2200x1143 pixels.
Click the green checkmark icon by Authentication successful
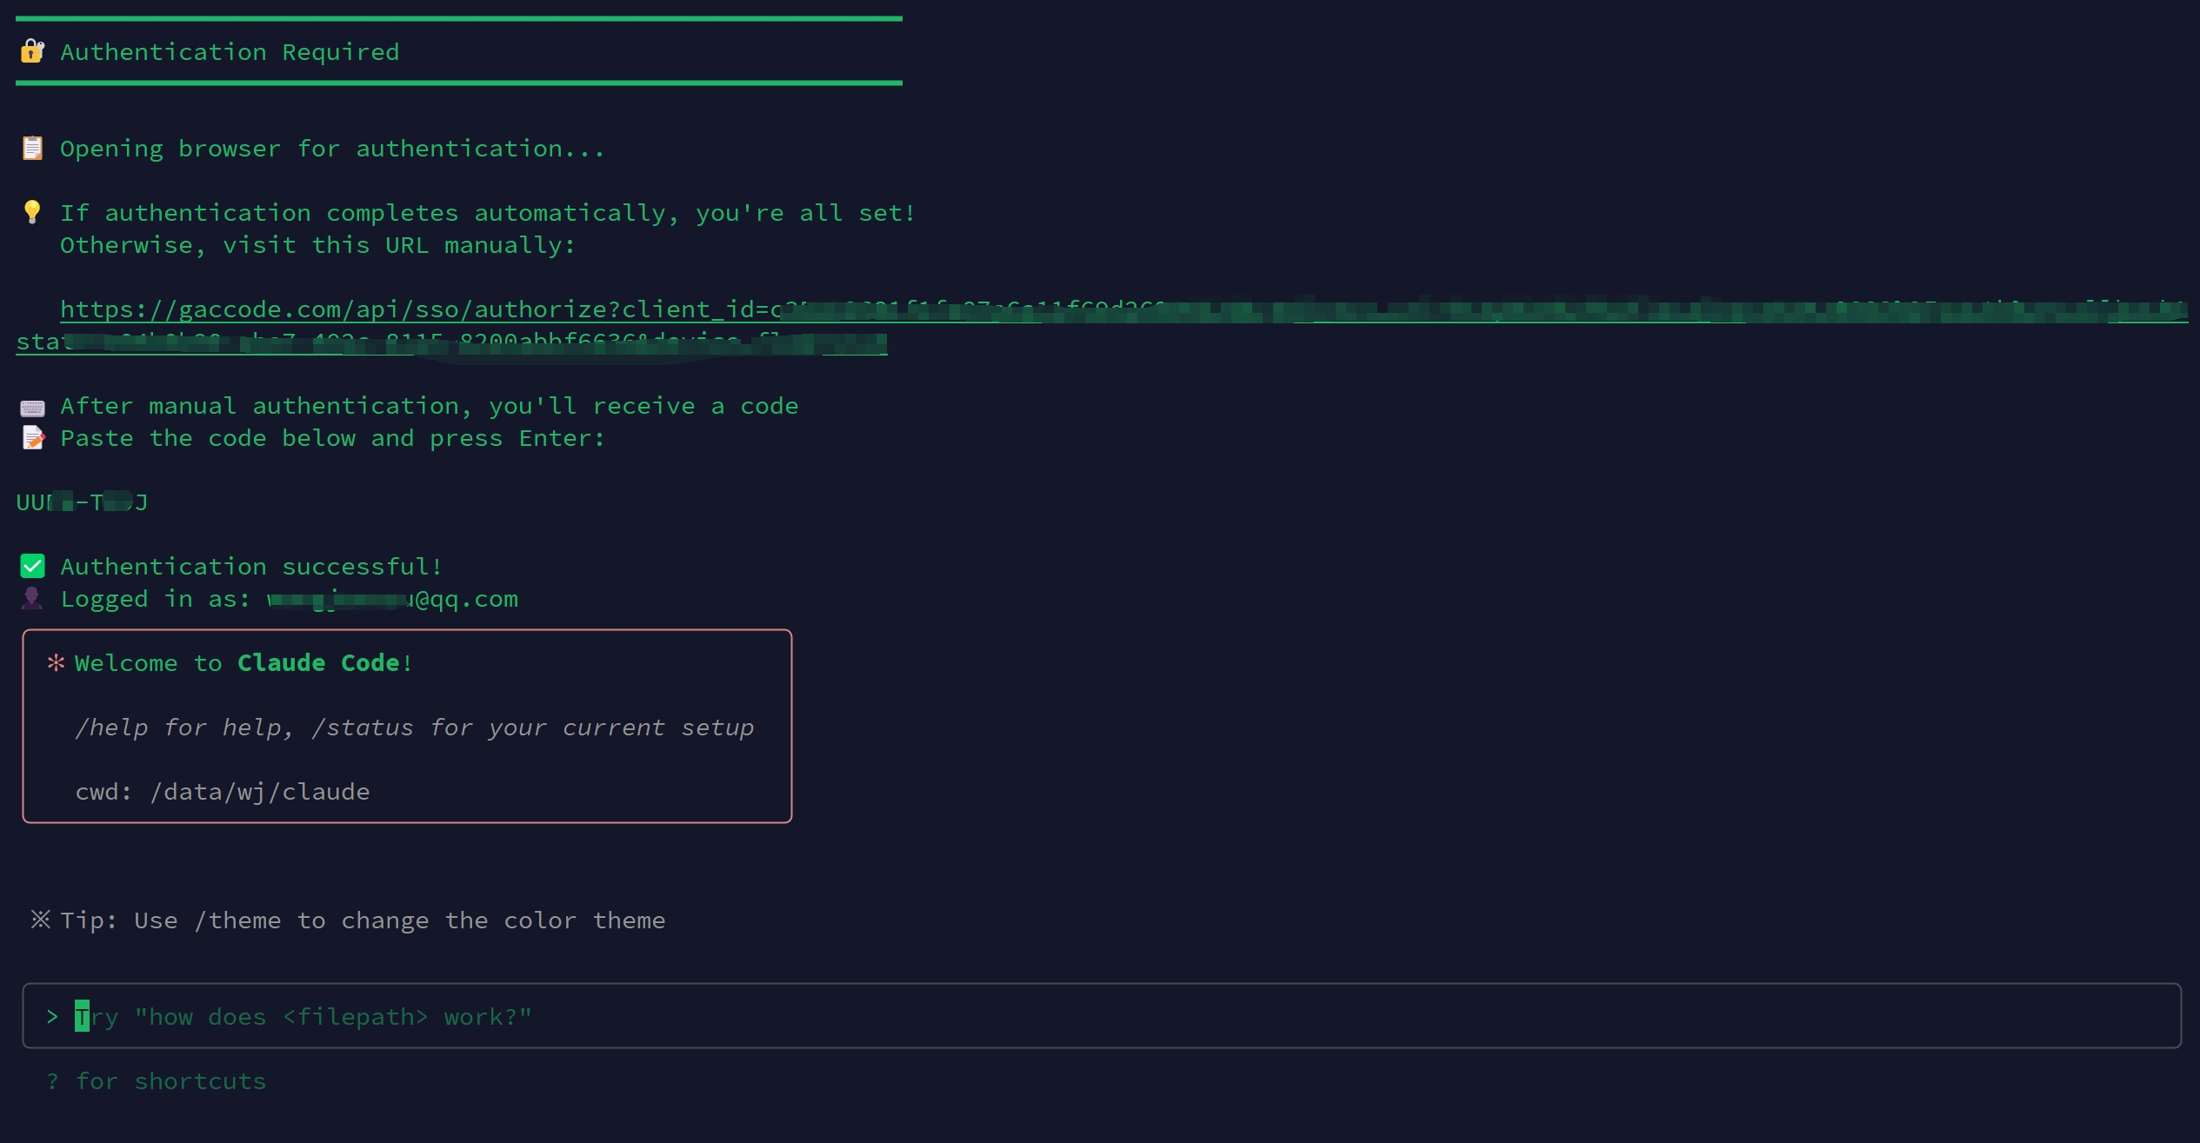32,567
